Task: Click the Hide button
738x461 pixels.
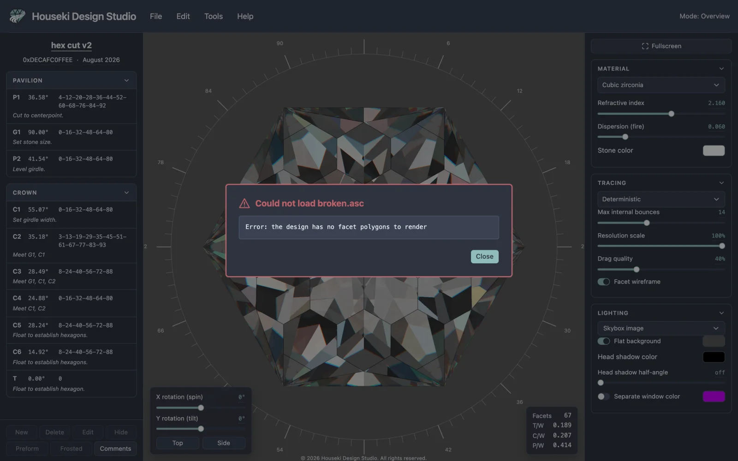Action: tap(121, 432)
